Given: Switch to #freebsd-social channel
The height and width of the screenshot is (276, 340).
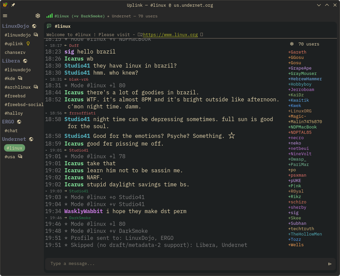Looking at the screenshot, I should click(x=24, y=104).
